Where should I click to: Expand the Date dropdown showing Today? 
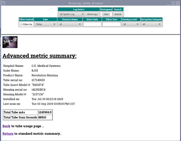[46, 24]
